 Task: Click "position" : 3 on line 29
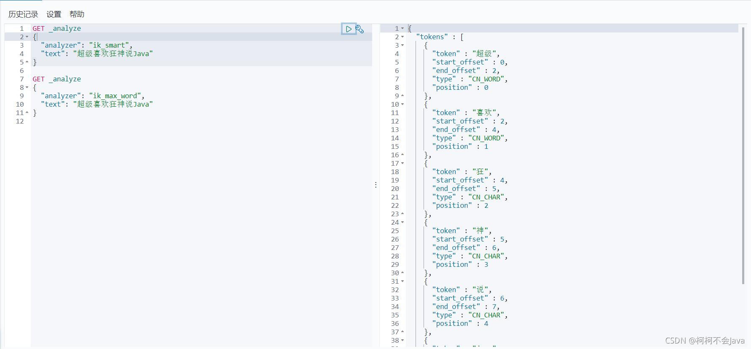pyautogui.click(x=460, y=265)
